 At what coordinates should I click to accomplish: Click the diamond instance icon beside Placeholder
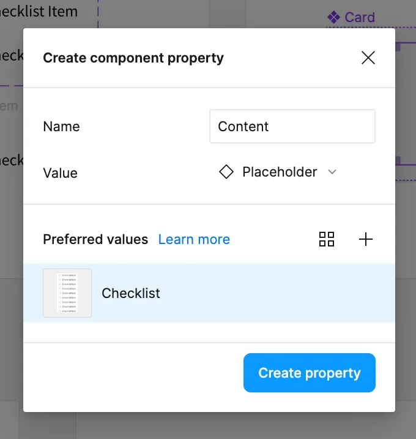pos(226,172)
